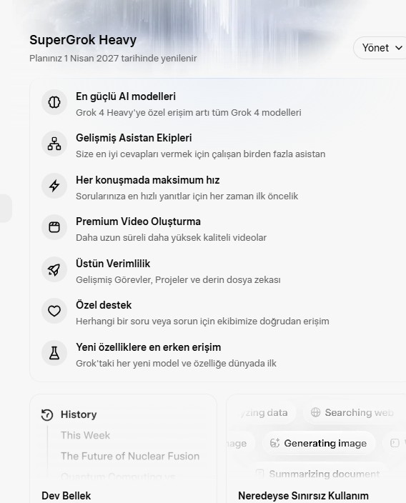This screenshot has height=503, width=406.
Task: Click the History heading
Action: point(79,414)
